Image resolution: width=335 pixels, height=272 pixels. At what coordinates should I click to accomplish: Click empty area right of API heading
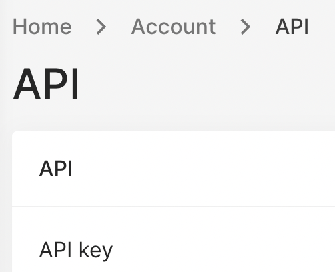click(x=207, y=85)
